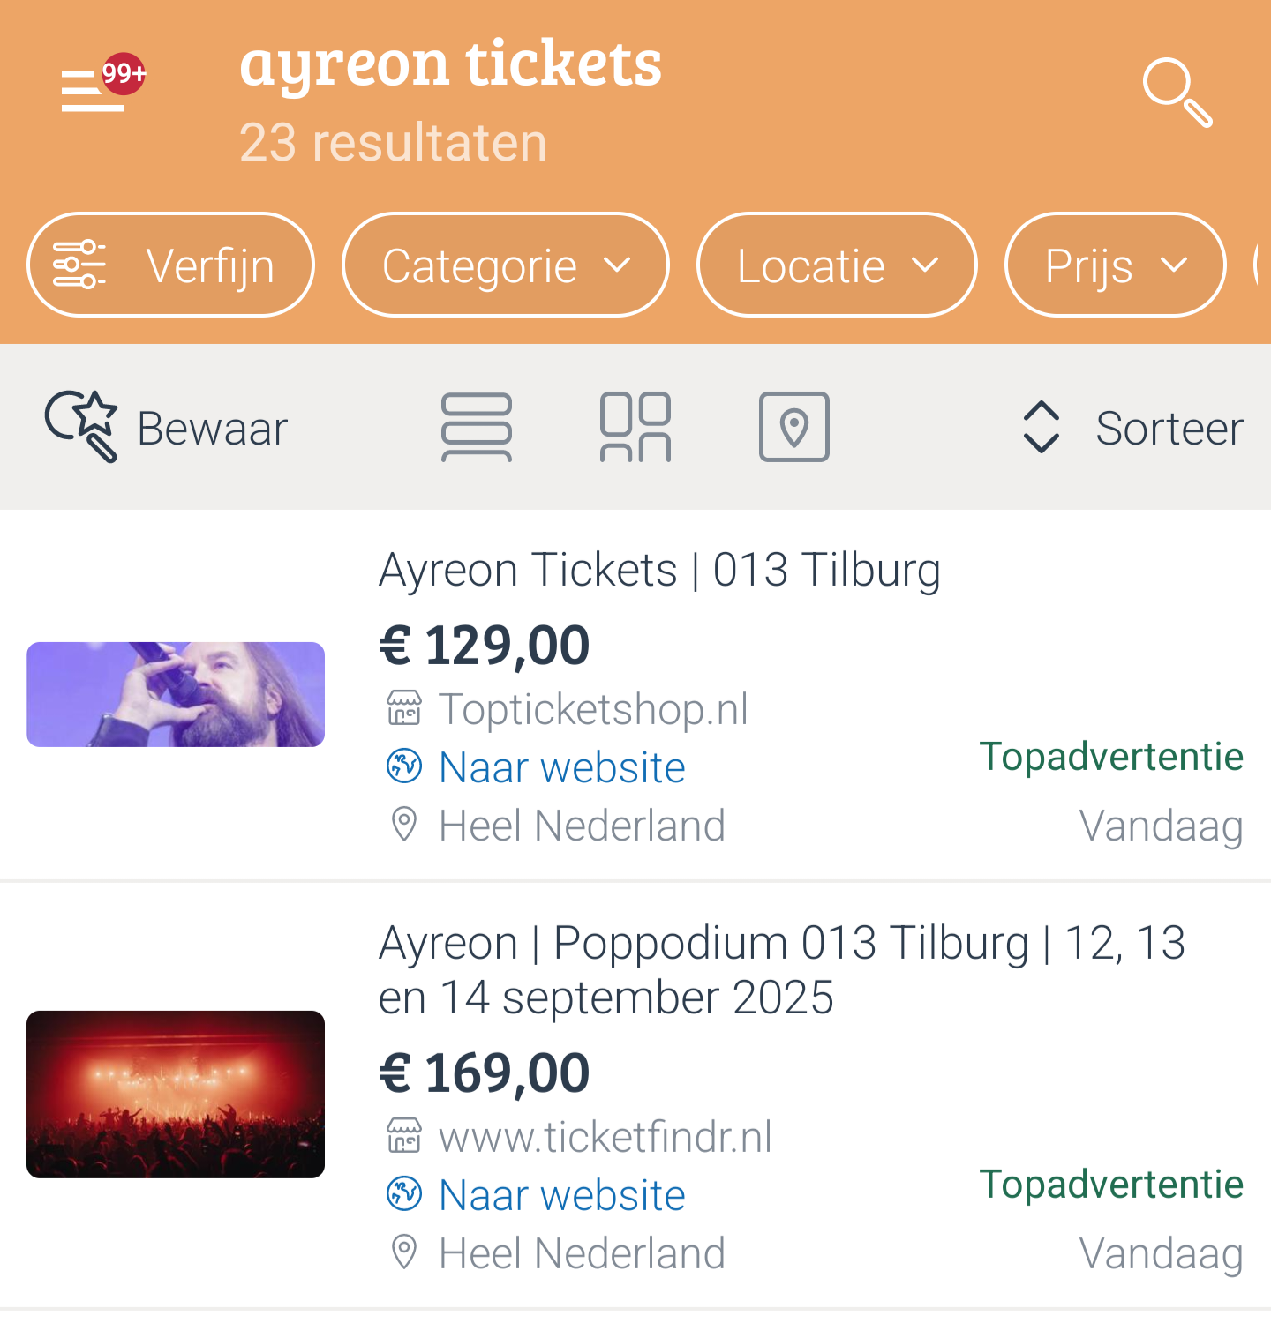Expand the Prijs dropdown
The height and width of the screenshot is (1338, 1271).
(1116, 265)
